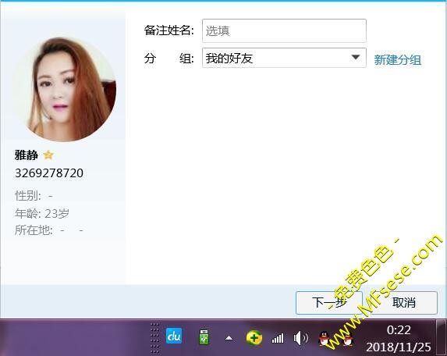The width and height of the screenshot is (447, 356).
Task: Open the first QQ penguin tray icon
Action: tap(324, 339)
